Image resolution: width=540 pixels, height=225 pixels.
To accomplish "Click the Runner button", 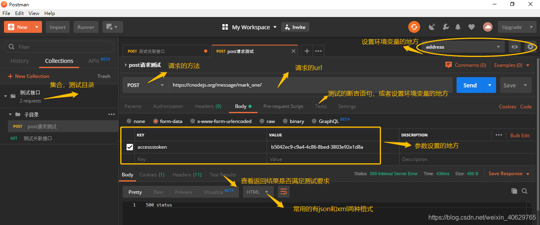I will (x=86, y=27).
